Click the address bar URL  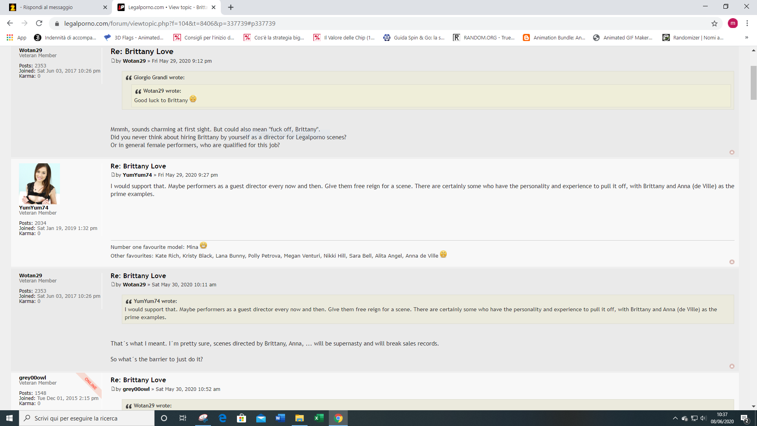pyautogui.click(x=170, y=23)
